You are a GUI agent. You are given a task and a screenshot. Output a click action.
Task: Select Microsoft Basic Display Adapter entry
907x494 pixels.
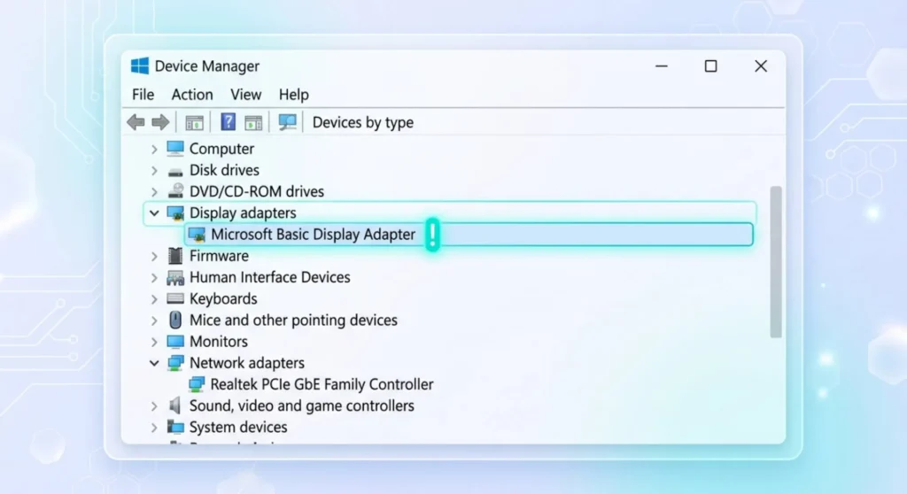[x=469, y=235]
